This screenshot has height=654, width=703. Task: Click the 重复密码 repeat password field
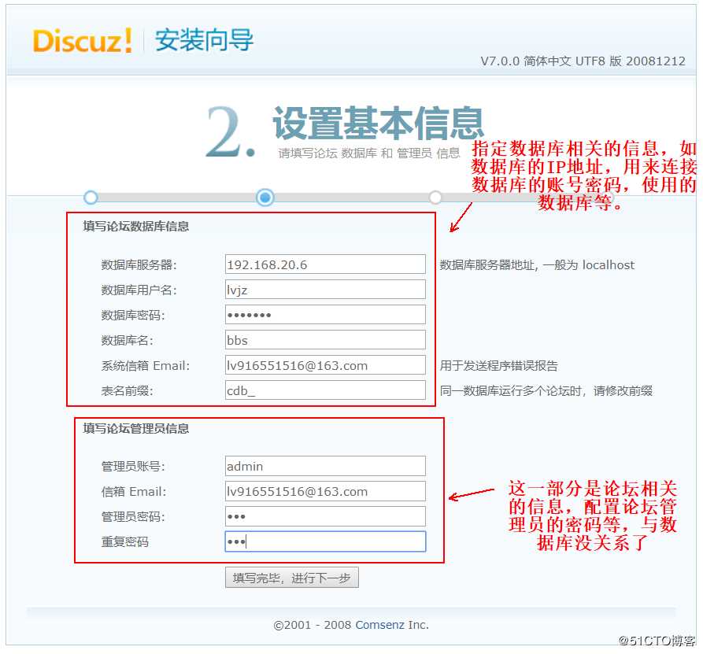(x=325, y=541)
